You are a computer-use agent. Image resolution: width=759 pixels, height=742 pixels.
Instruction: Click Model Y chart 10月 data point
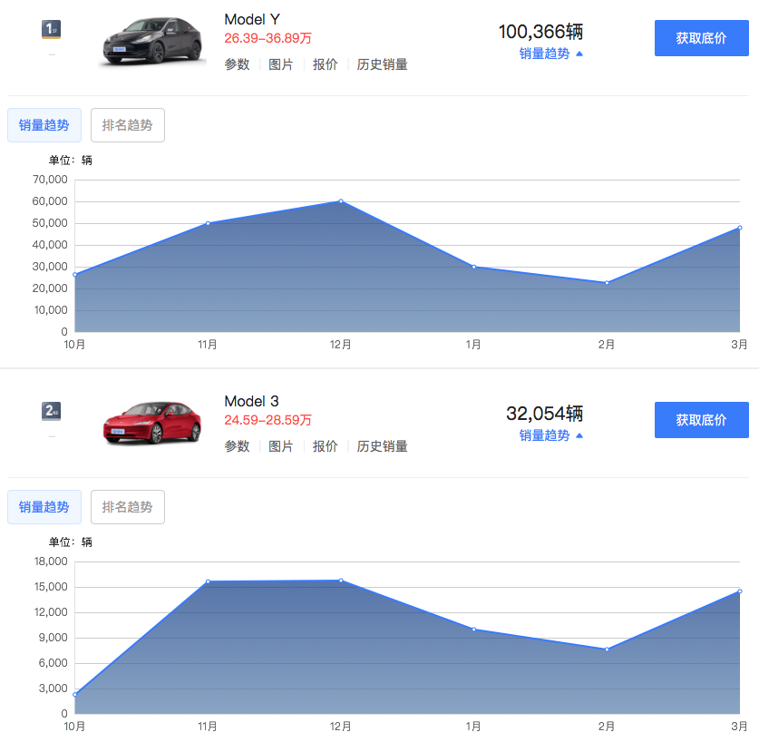coord(74,275)
